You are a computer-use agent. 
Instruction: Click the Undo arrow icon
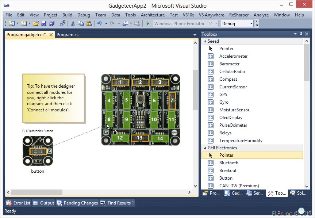[99, 24]
